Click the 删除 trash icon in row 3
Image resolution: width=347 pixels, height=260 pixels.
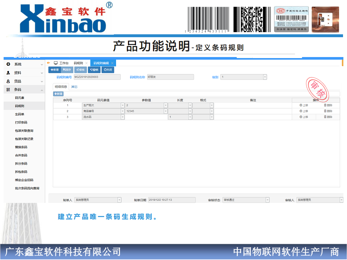(325, 117)
